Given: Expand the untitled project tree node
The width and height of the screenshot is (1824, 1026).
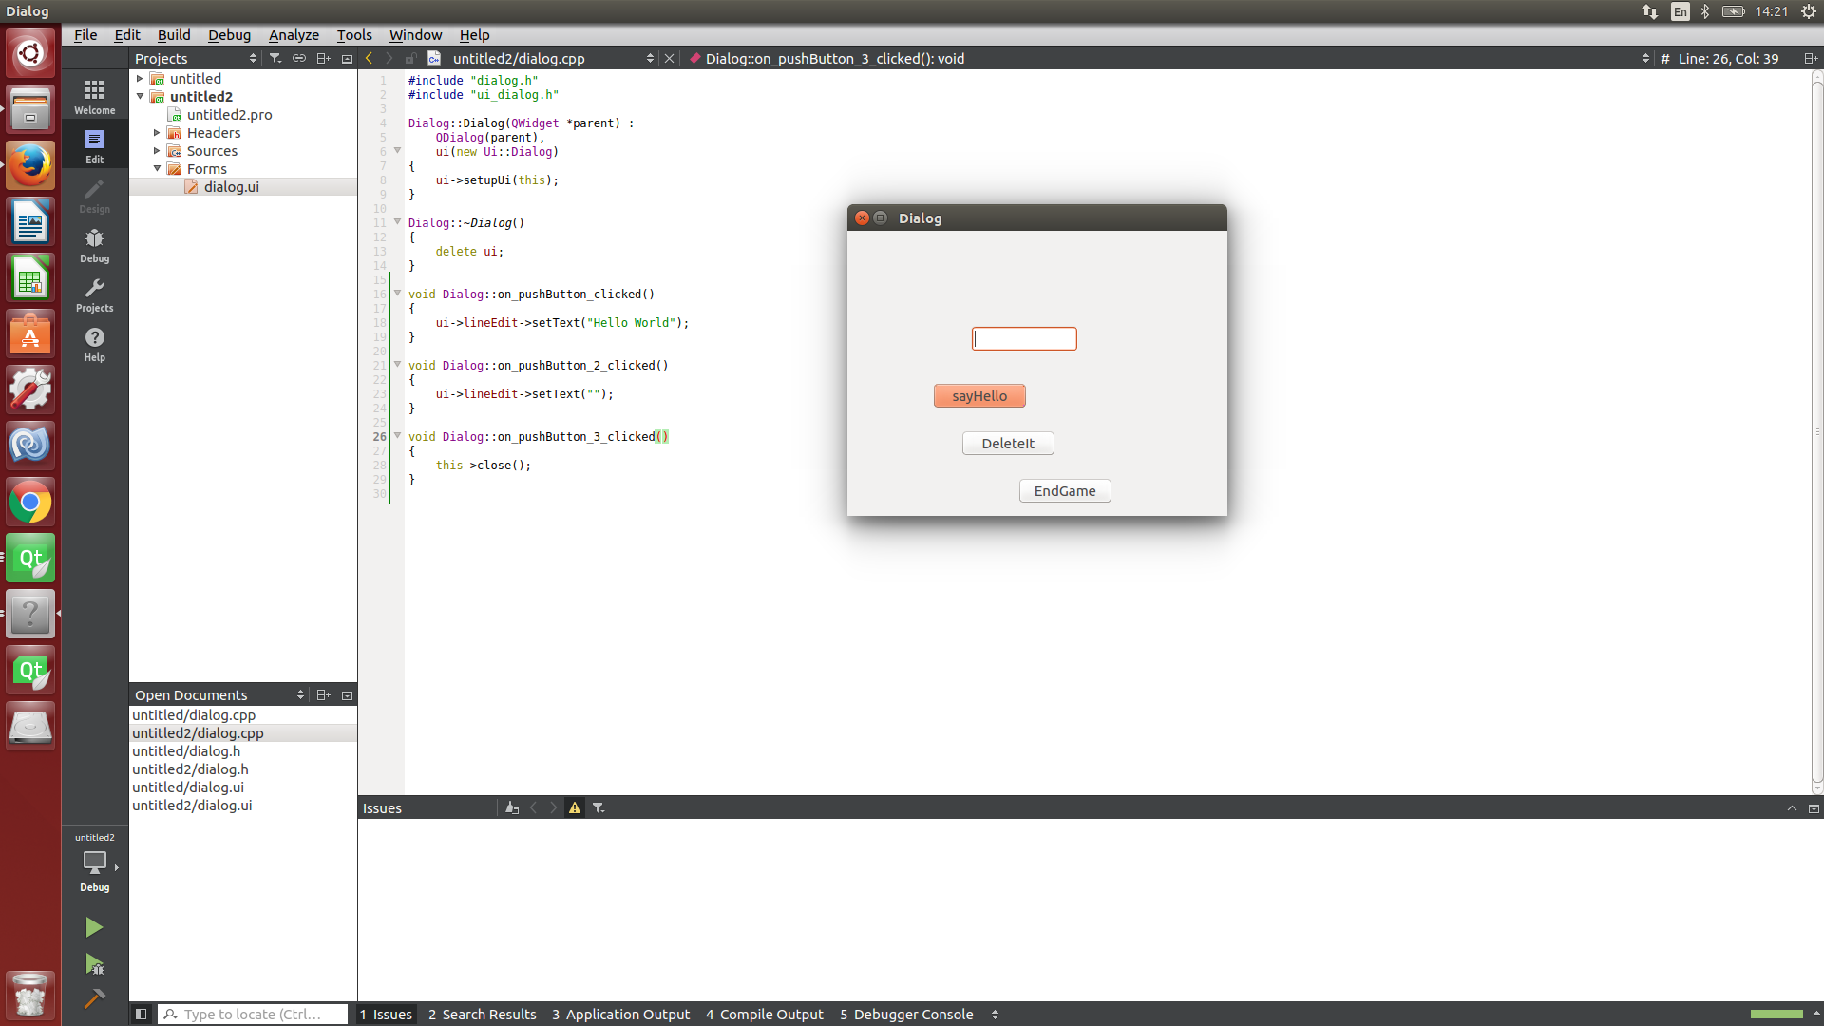Looking at the screenshot, I should pyautogui.click(x=140, y=79).
